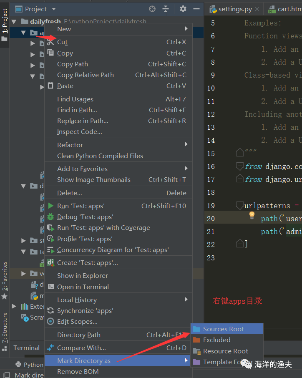Click the Python file icon on settings.py tab
Viewport: 302px width, 378px height.
click(213, 9)
